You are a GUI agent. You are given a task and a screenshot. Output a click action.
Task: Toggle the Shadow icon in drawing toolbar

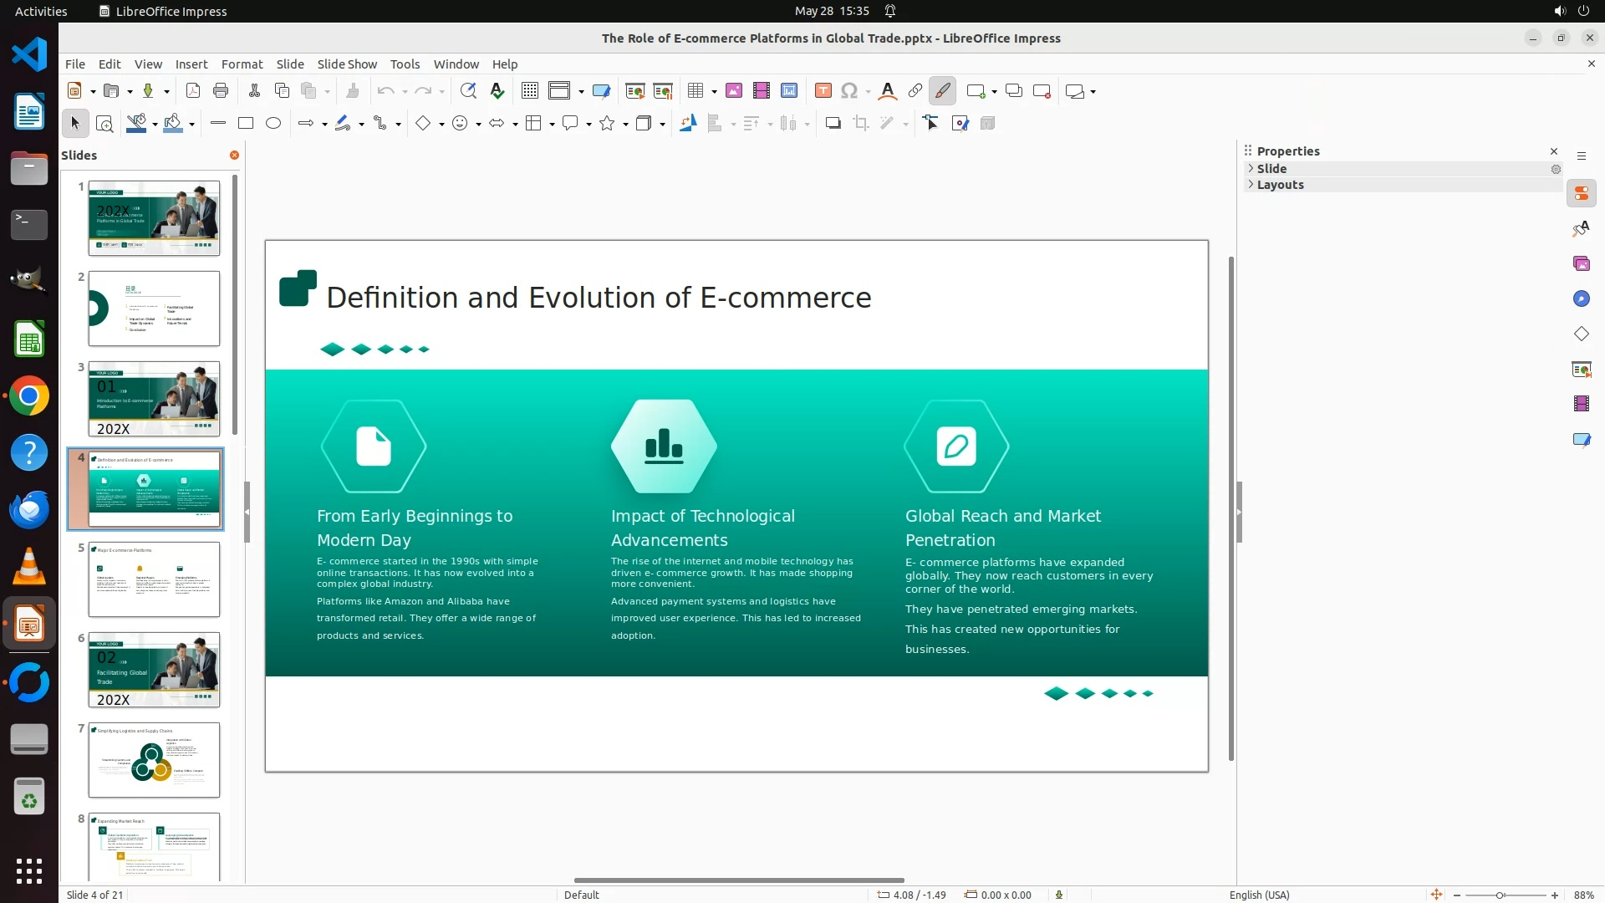(x=833, y=124)
